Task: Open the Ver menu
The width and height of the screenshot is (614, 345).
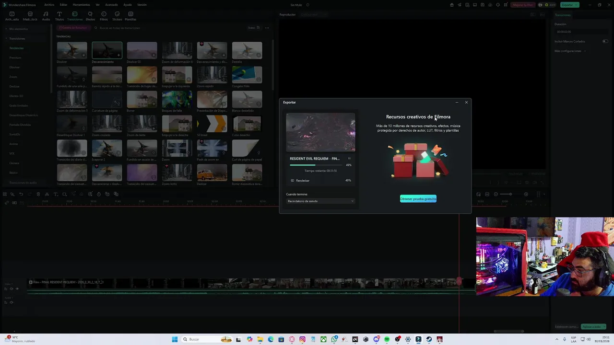Action: click(x=97, y=5)
